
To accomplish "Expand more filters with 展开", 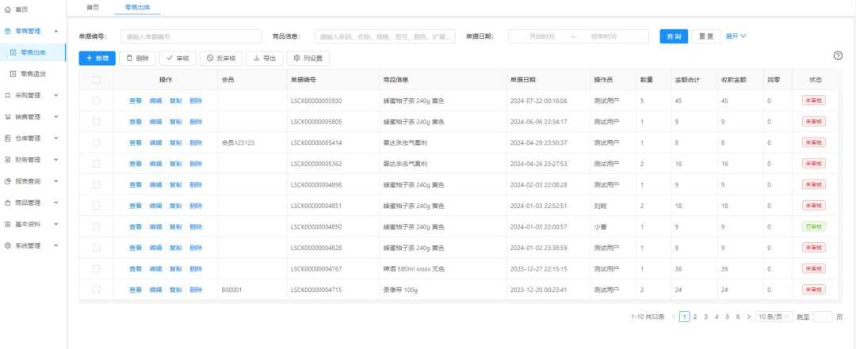I will pyautogui.click(x=736, y=36).
